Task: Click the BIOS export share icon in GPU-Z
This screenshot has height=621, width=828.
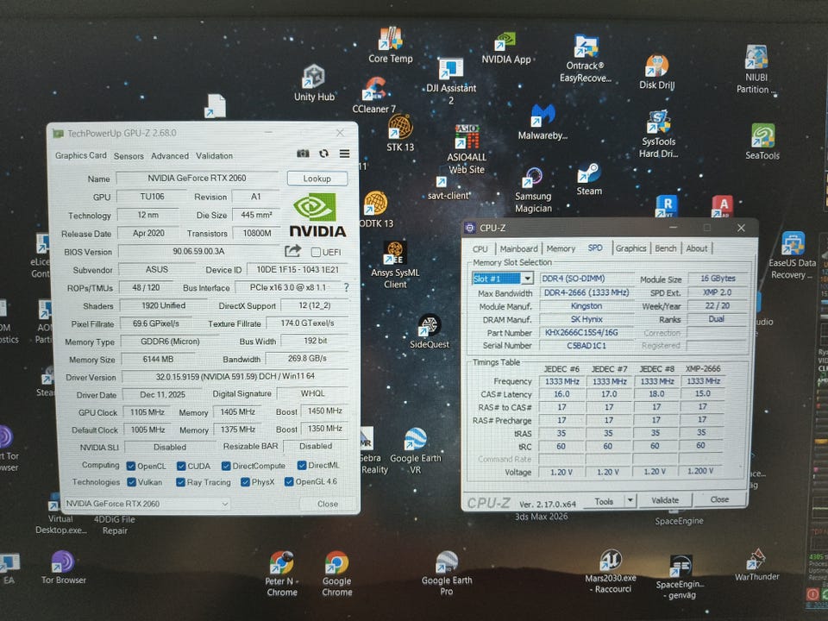Action: pos(292,250)
